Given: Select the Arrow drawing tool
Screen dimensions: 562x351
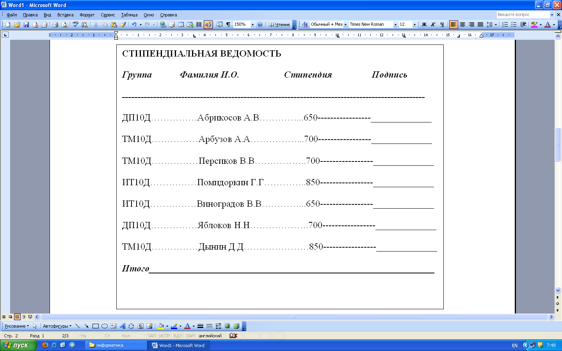Looking at the screenshot, I should (86, 326).
